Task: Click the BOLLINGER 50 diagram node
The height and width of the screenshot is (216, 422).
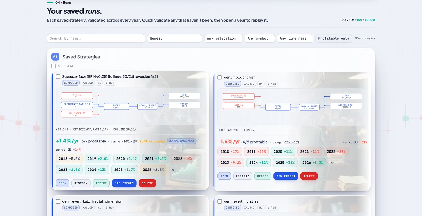Action: click(x=77, y=114)
